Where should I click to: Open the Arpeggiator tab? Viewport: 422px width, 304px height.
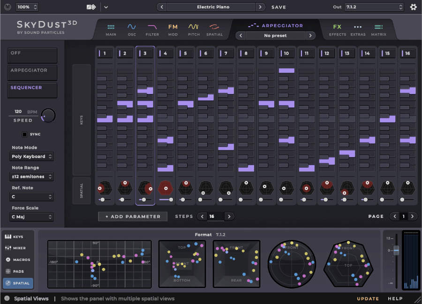[276, 25]
